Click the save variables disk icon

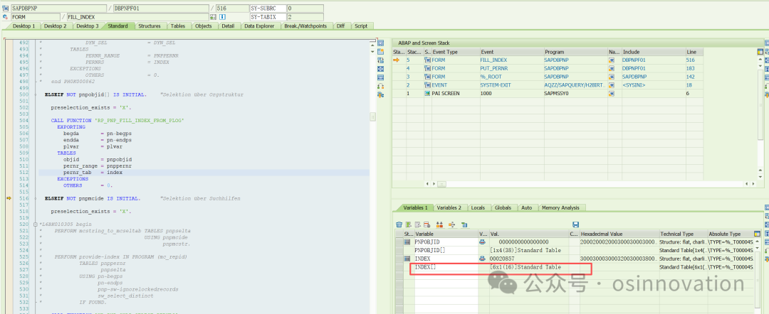click(576, 224)
